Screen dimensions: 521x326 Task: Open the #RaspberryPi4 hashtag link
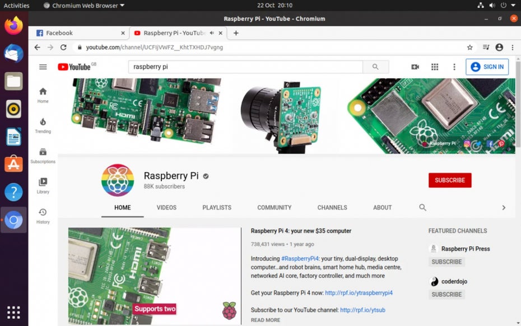point(300,259)
